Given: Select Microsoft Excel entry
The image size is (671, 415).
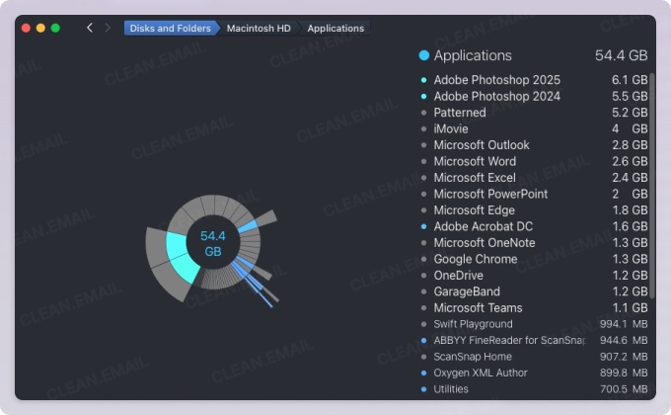Looking at the screenshot, I should click(534, 178).
